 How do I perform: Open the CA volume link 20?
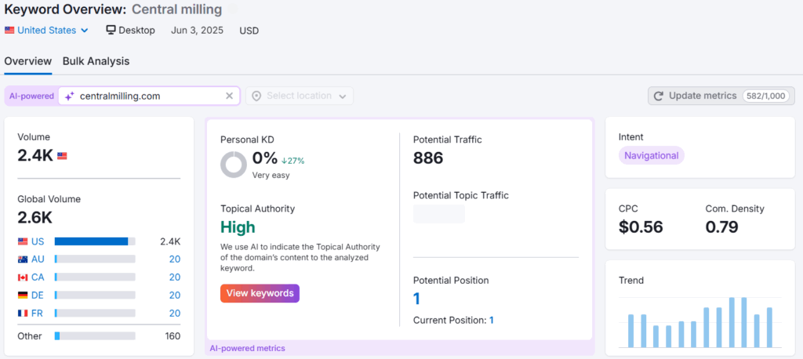click(x=175, y=277)
